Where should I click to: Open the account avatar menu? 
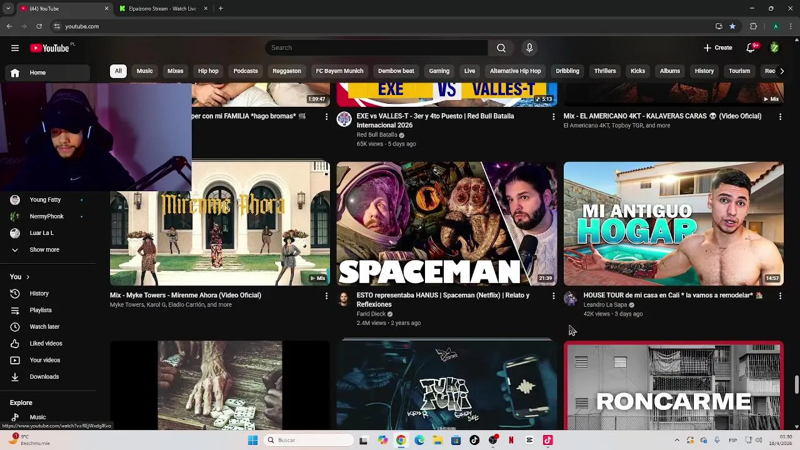click(774, 48)
